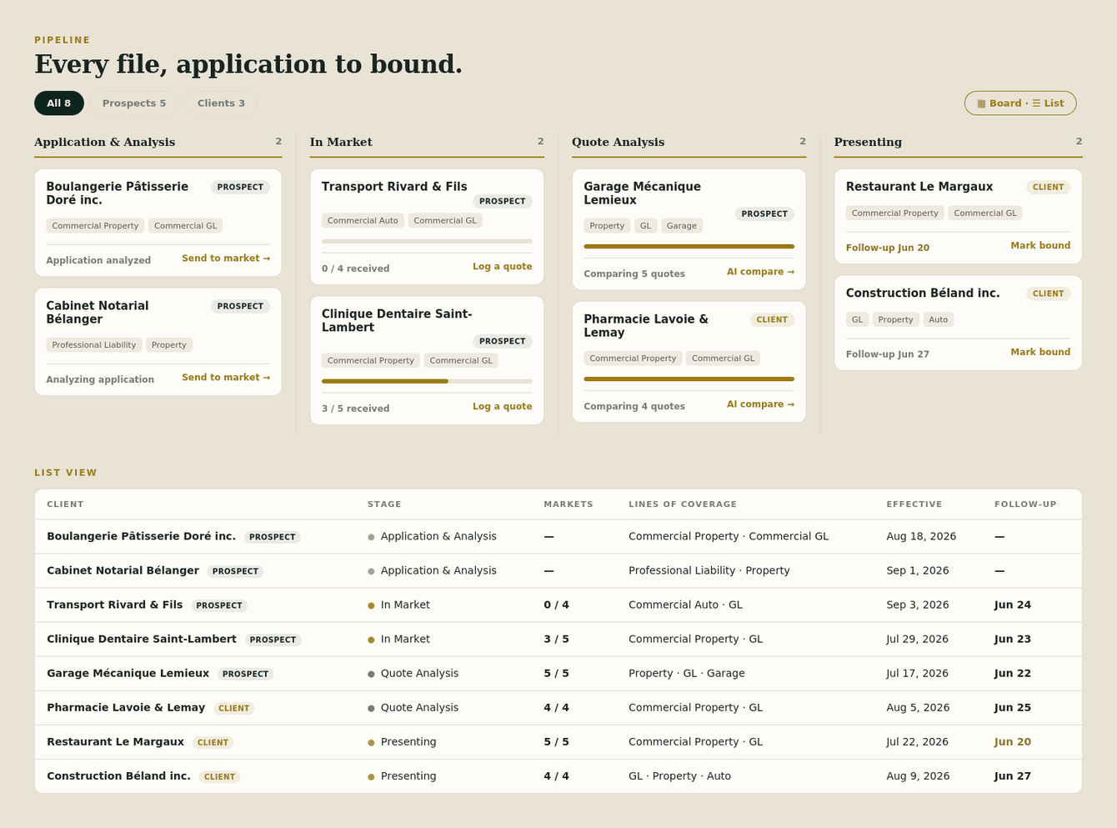Click the Pharmacie Lavoie & Lemay progress bar

pyautogui.click(x=689, y=379)
